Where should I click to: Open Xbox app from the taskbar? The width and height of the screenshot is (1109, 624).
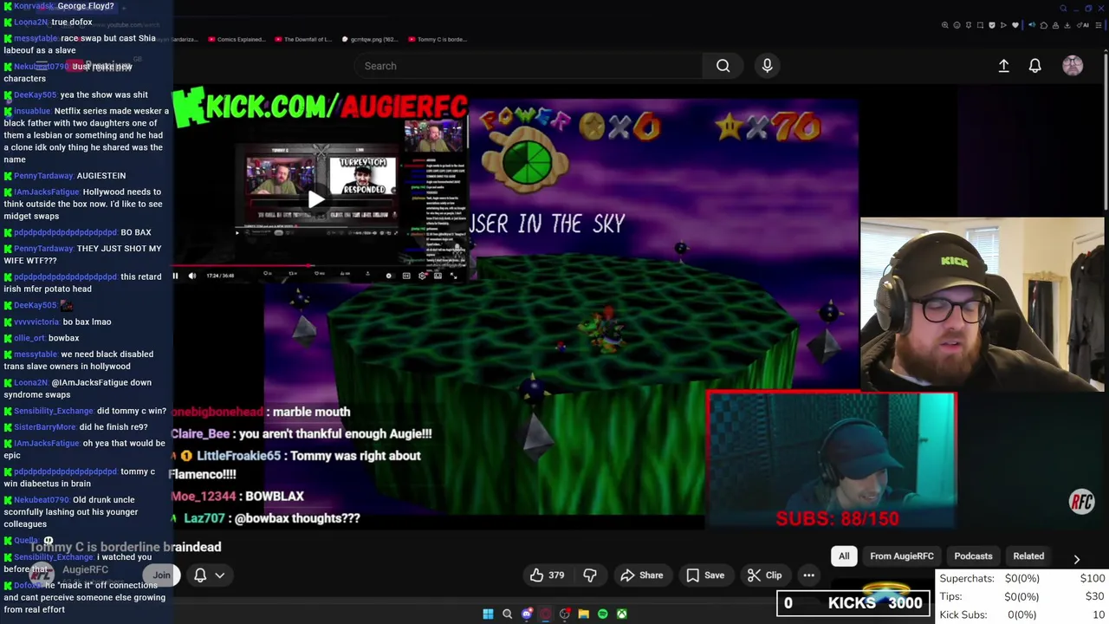pos(621,614)
